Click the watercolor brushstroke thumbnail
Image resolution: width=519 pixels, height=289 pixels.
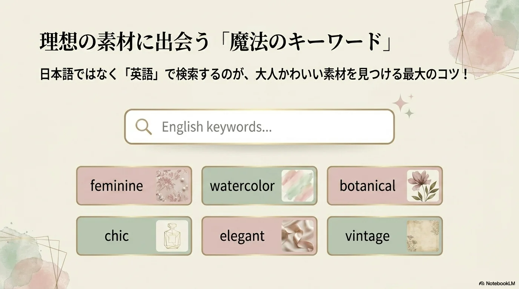point(298,186)
